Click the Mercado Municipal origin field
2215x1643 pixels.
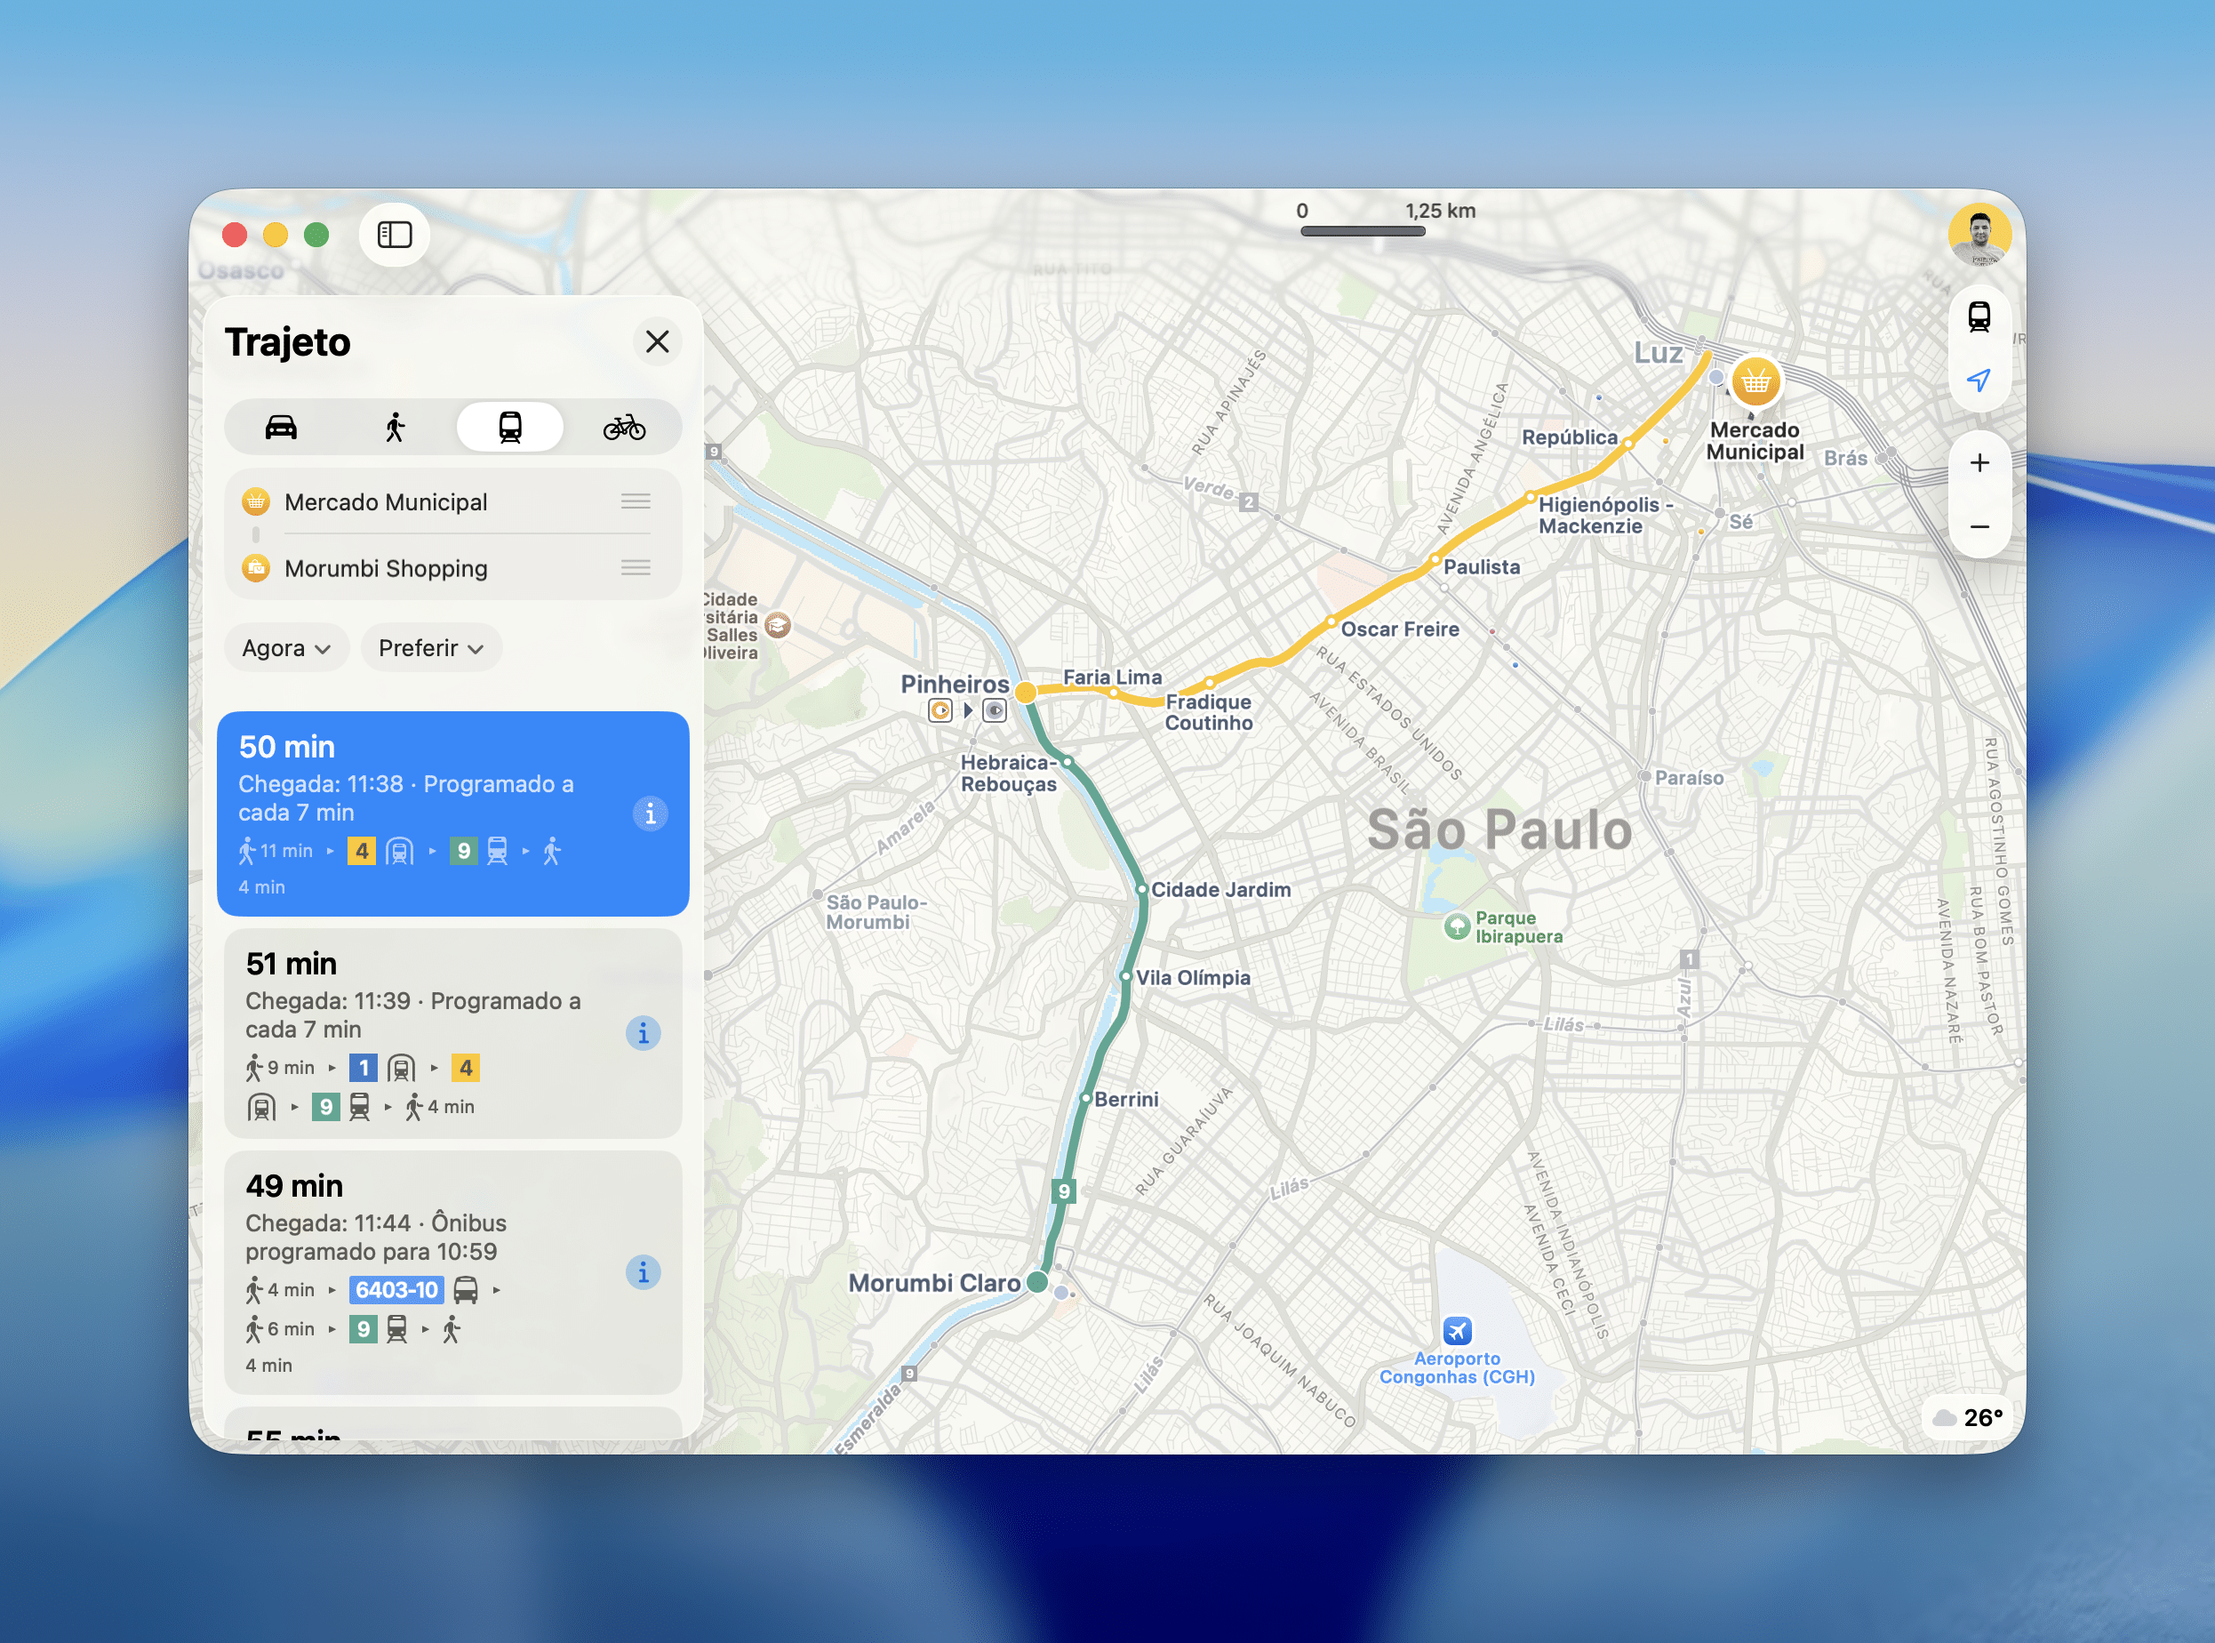tap(386, 502)
